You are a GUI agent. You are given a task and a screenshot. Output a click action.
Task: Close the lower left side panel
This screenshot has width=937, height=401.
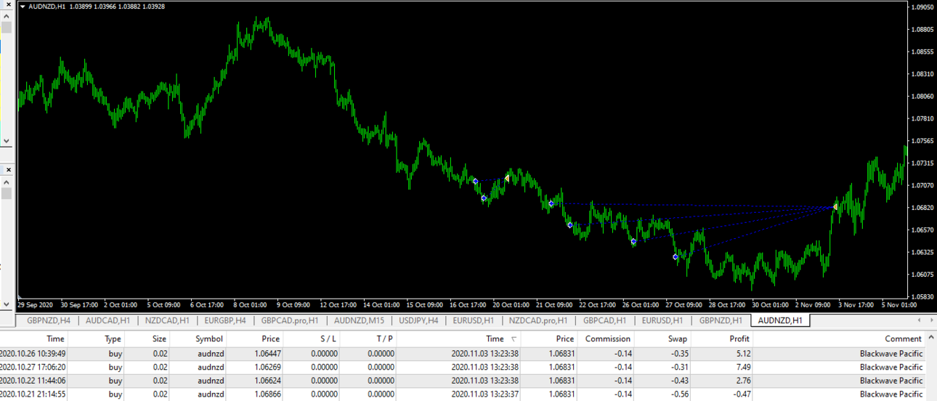tap(7, 170)
